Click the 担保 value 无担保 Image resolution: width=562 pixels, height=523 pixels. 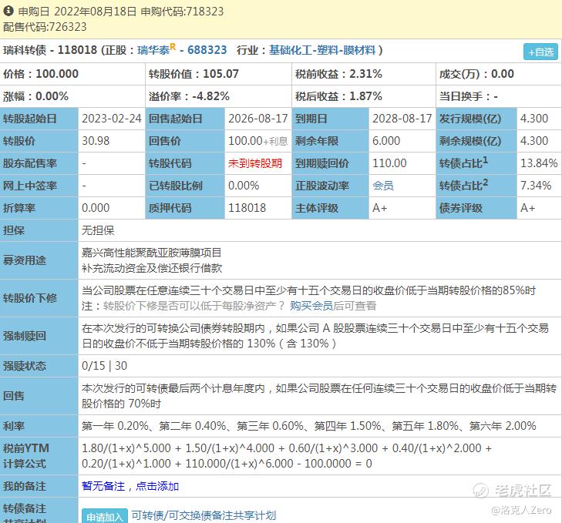point(98,230)
